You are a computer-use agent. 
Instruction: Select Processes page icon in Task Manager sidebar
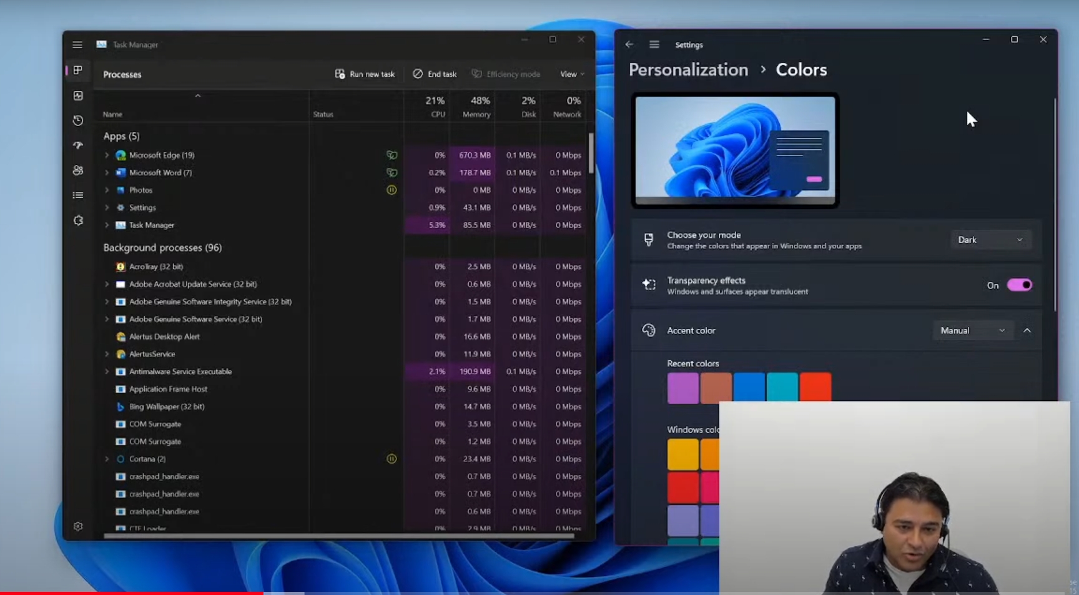coord(78,71)
